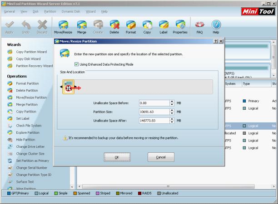Decrease Unallocate Space Before value
This screenshot has height=204, width=278.
pyautogui.click(x=172, y=105)
